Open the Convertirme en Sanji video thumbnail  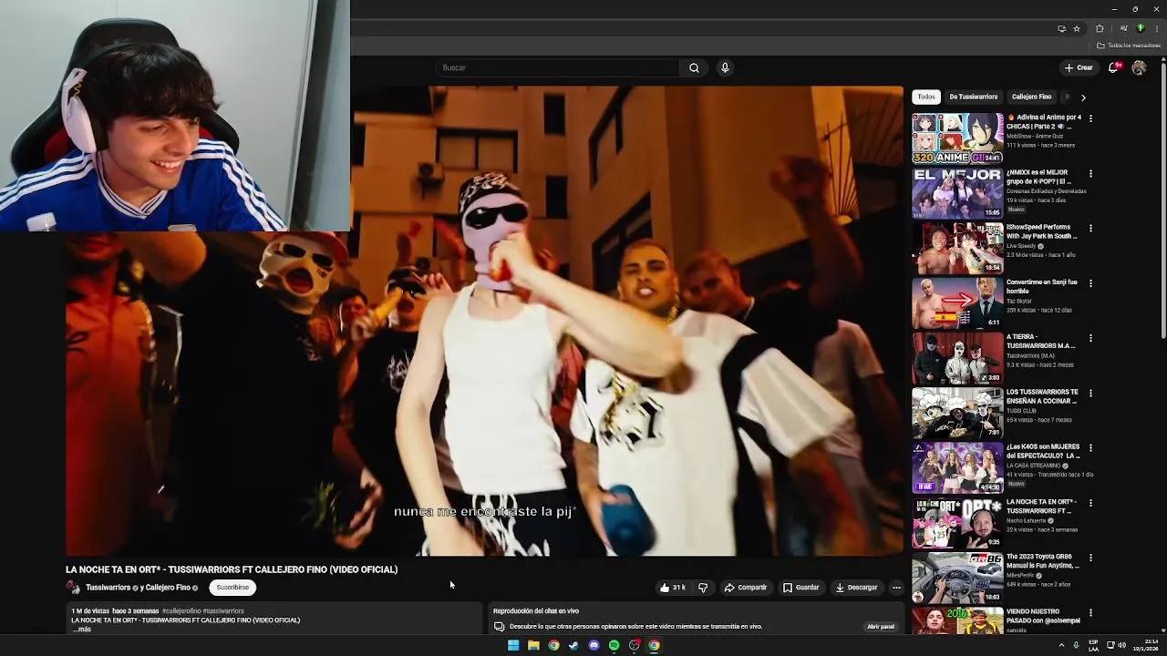coord(957,302)
